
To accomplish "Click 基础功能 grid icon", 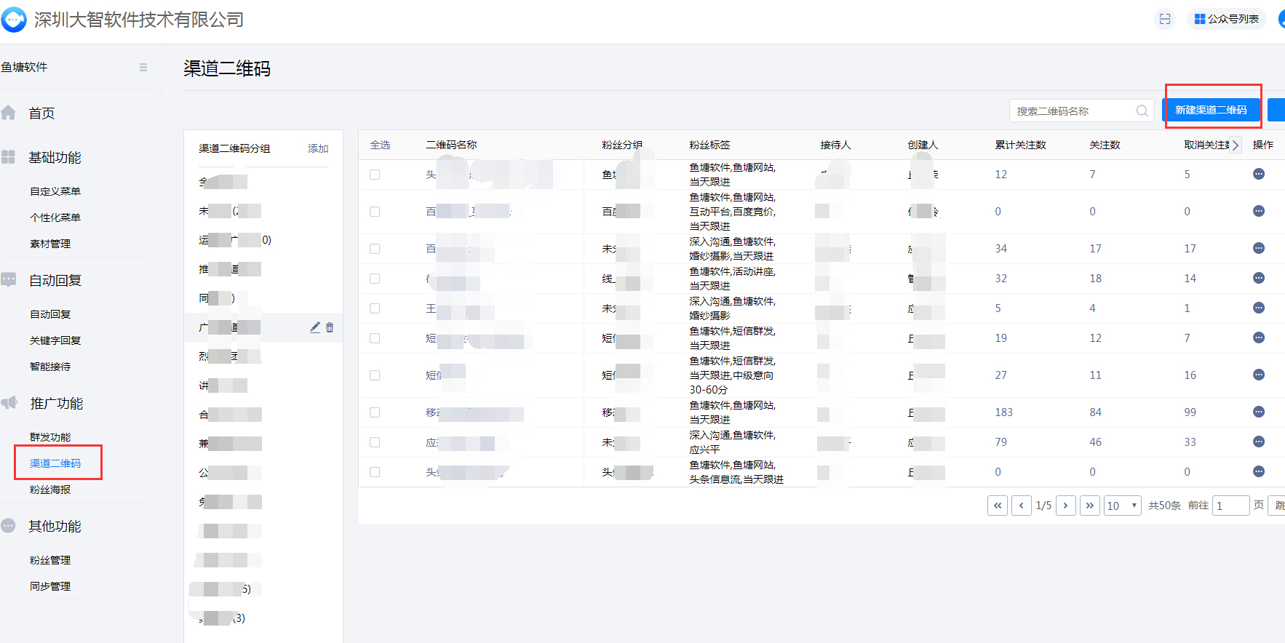I will 9,157.
